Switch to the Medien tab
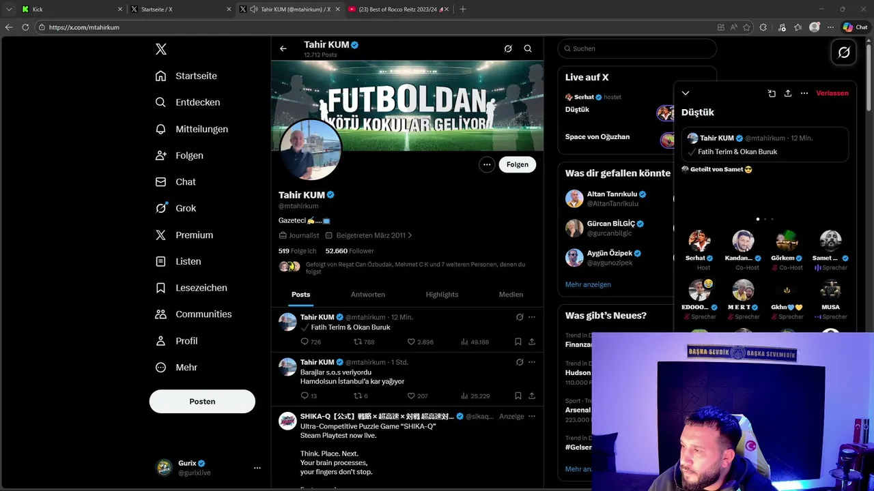Image resolution: width=874 pixels, height=491 pixels. point(511,295)
